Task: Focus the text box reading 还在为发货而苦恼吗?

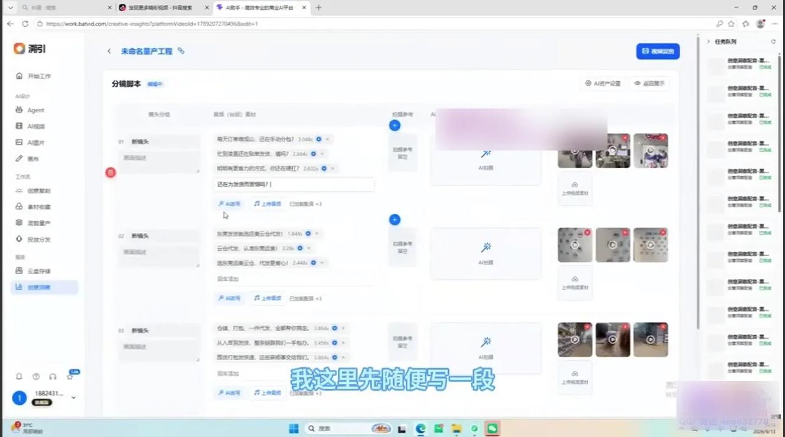Action: point(293,184)
